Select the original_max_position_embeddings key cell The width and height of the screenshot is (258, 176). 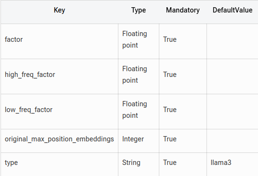coord(59,139)
